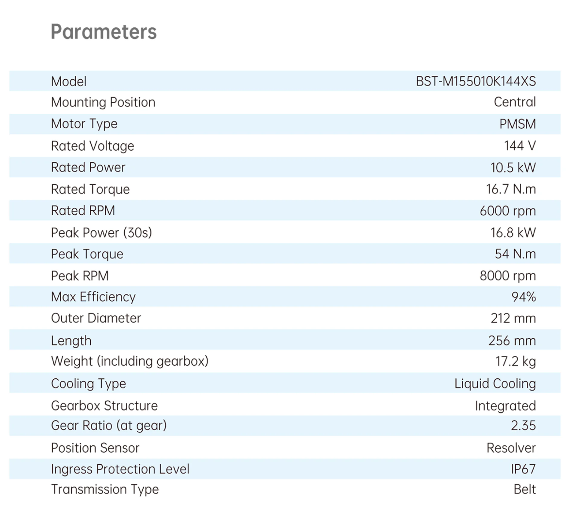This screenshot has height=508, width=572.
Task: Click the Rated Power label
Action: [x=88, y=167]
